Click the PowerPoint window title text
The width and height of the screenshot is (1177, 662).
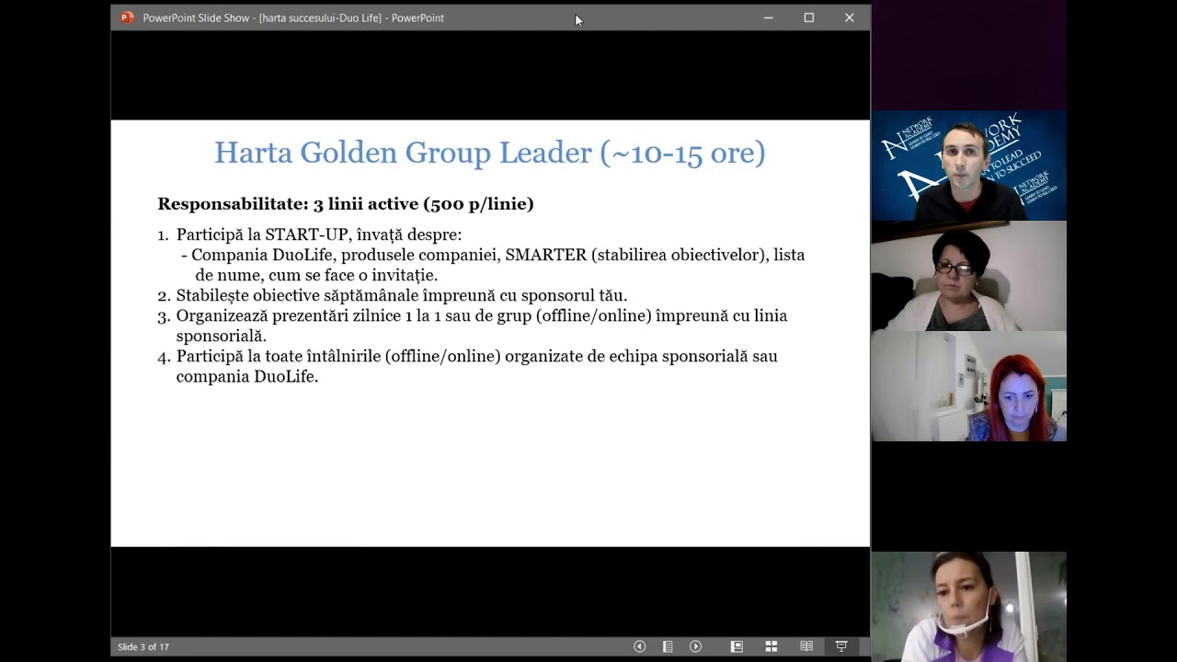click(x=293, y=17)
